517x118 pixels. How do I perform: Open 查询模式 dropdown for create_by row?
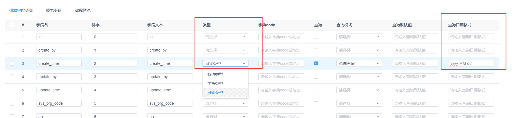[x=359, y=50]
